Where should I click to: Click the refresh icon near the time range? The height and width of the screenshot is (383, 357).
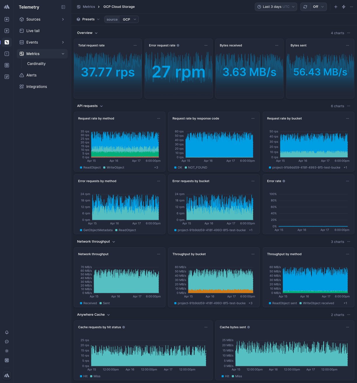click(305, 6)
